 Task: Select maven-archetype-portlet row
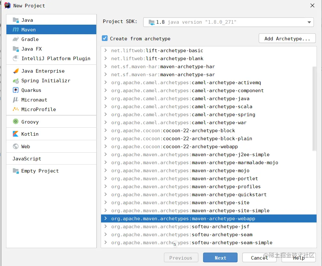click(x=208, y=178)
